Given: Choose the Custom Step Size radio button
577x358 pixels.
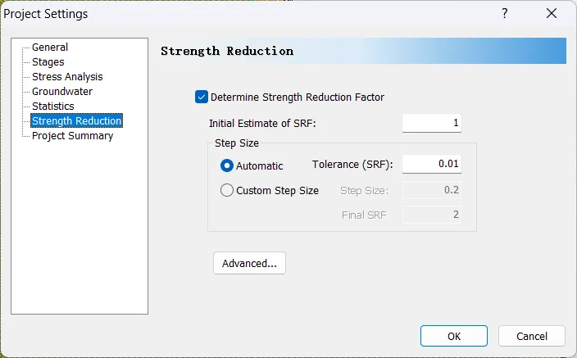Looking at the screenshot, I should point(227,191).
